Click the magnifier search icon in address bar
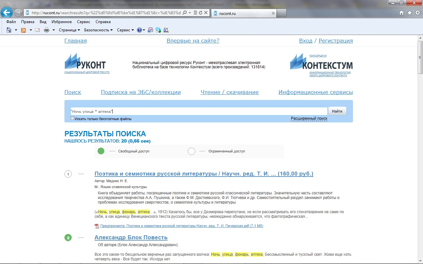 [x=185, y=13]
